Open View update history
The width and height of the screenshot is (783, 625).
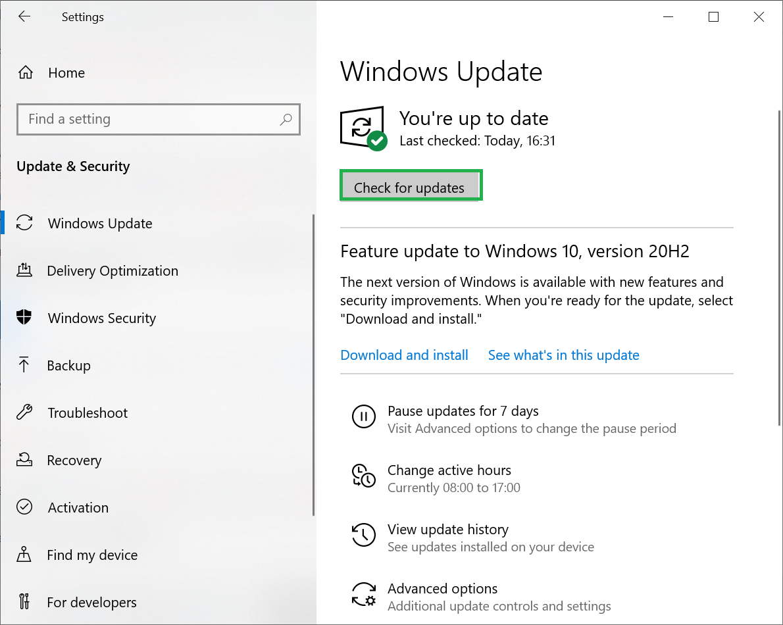(x=448, y=529)
